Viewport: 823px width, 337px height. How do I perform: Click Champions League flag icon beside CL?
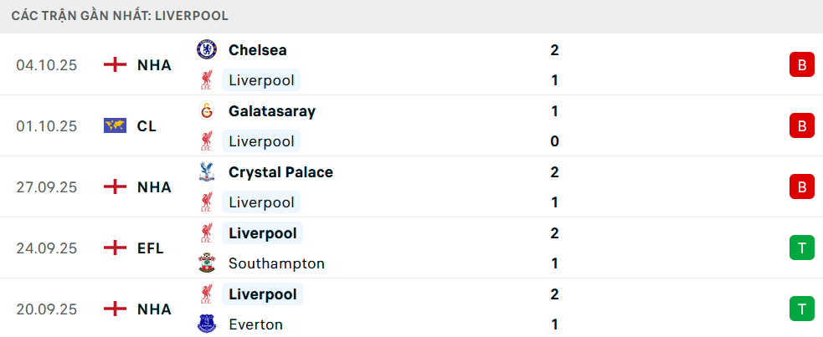pyautogui.click(x=115, y=126)
